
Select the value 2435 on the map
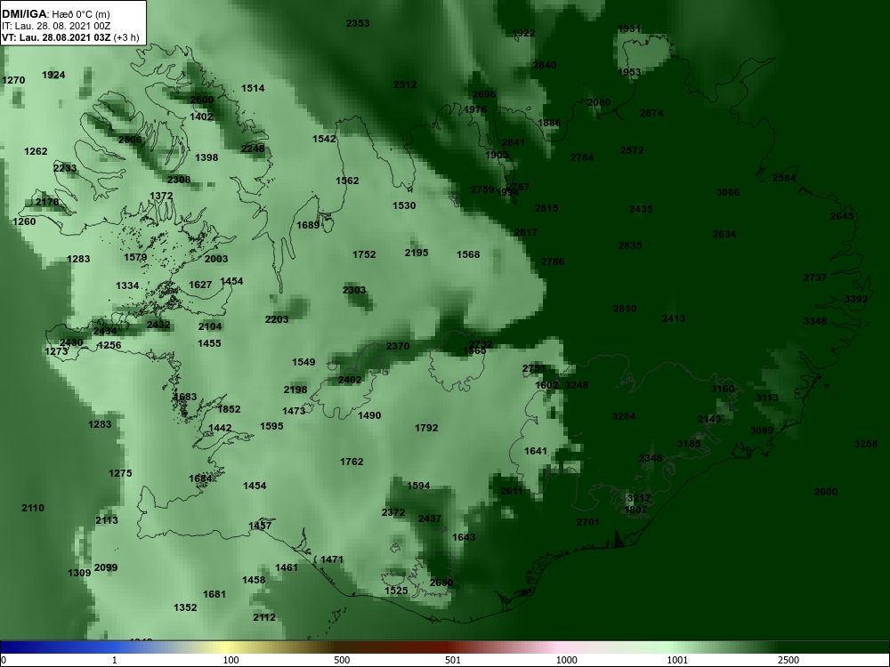click(640, 209)
